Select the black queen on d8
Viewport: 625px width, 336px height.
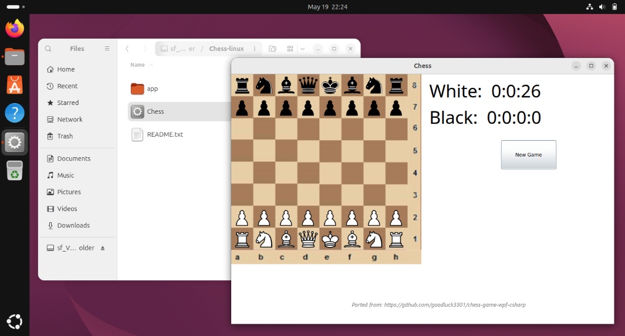point(308,85)
